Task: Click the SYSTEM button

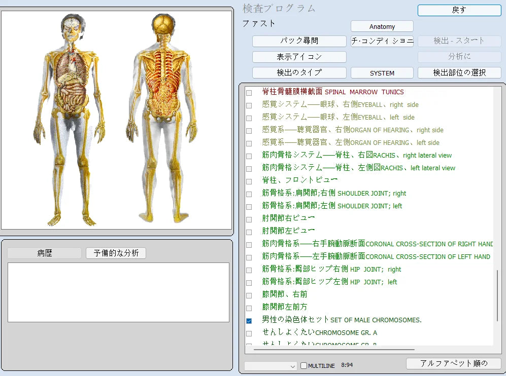Action: [x=382, y=73]
